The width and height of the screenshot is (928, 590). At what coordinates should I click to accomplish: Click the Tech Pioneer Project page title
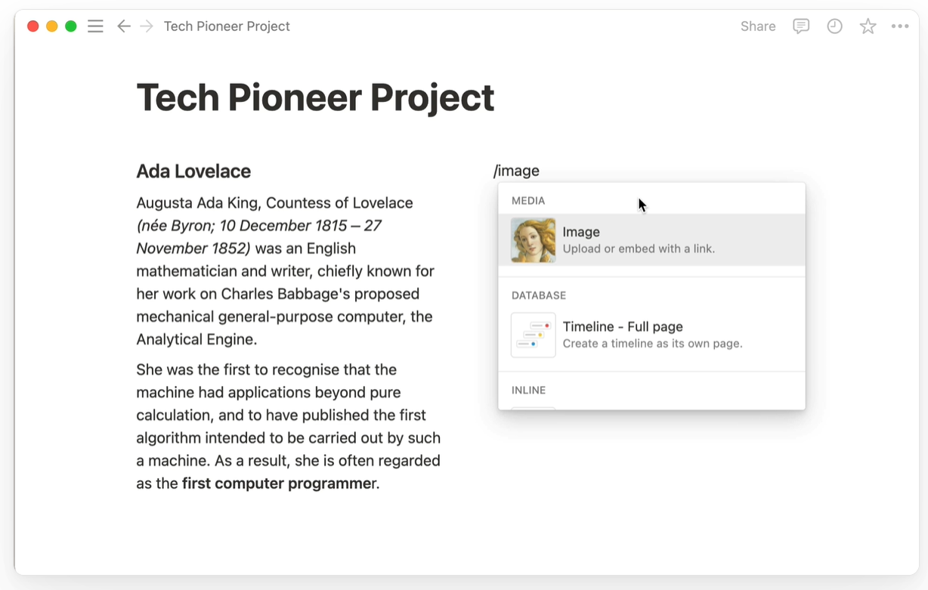[x=315, y=97]
